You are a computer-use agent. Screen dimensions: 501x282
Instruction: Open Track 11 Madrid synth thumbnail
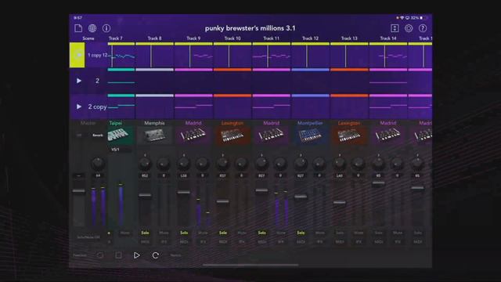click(x=272, y=136)
